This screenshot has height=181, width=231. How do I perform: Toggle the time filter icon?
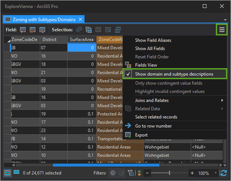[113, 173]
